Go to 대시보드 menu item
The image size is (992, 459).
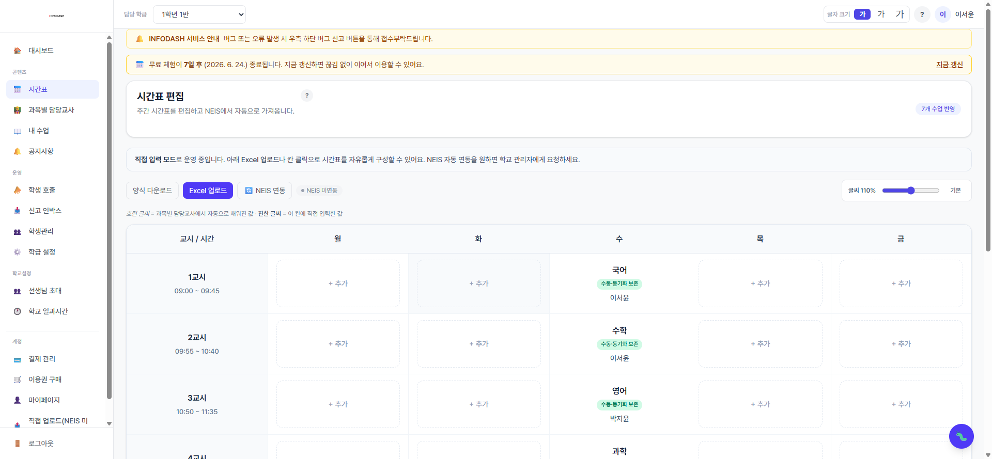53,51
